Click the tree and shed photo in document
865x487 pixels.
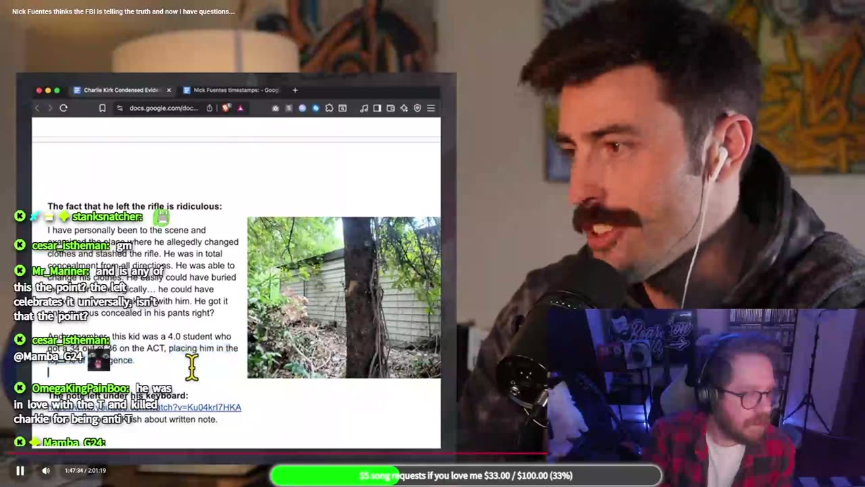pos(343,298)
